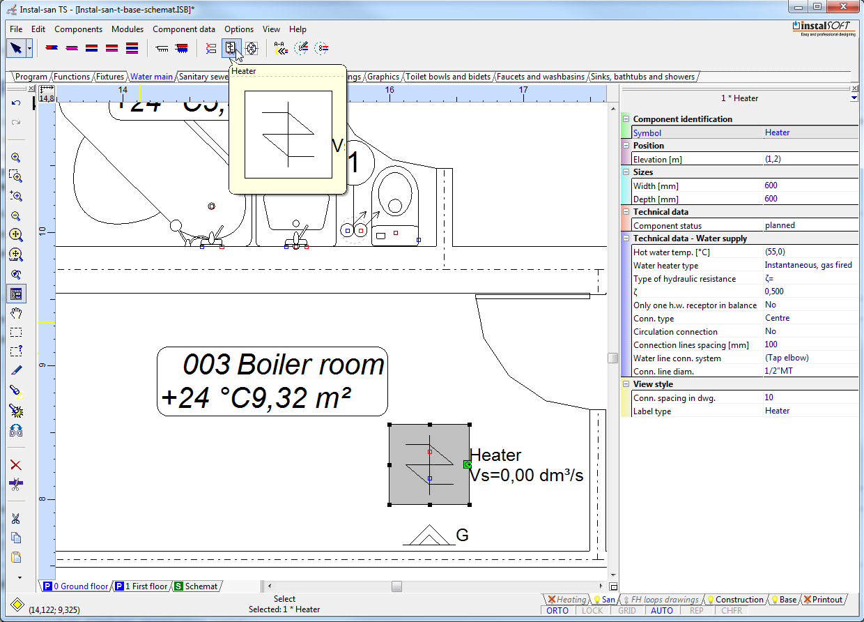Click the flashlight with spark icon
The height and width of the screenshot is (622, 864).
pyautogui.click(x=16, y=411)
